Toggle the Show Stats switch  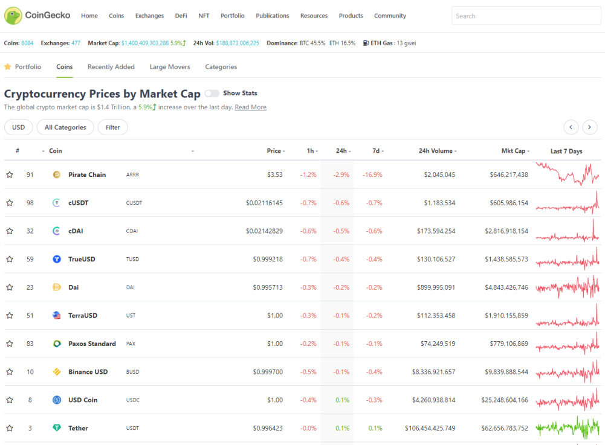(x=212, y=94)
